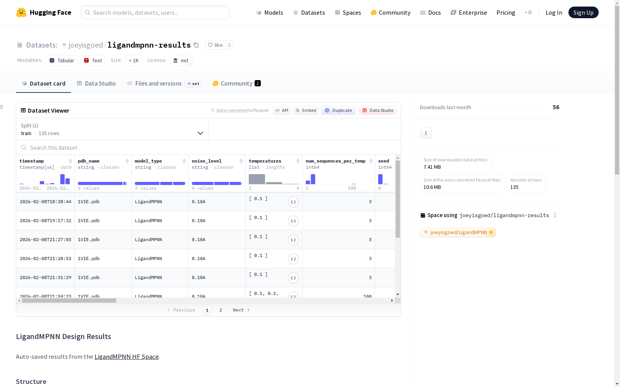Viewport: 620px width, 387px height.
Task: Sort by num_sequences_per_temp column arrows
Action: pos(371,161)
